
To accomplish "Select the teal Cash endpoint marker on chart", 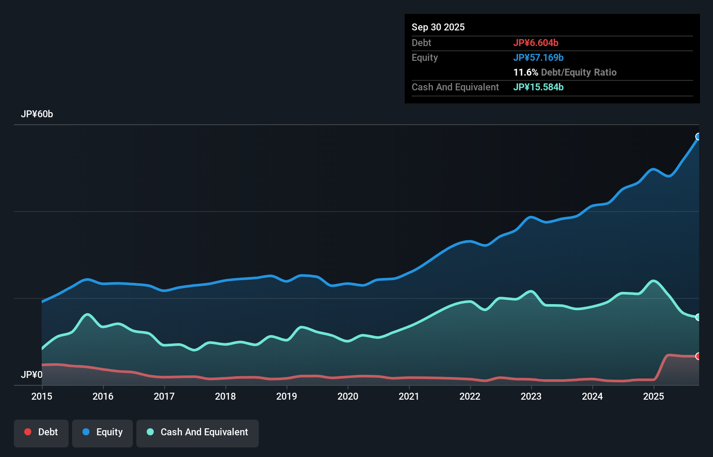I will point(698,317).
